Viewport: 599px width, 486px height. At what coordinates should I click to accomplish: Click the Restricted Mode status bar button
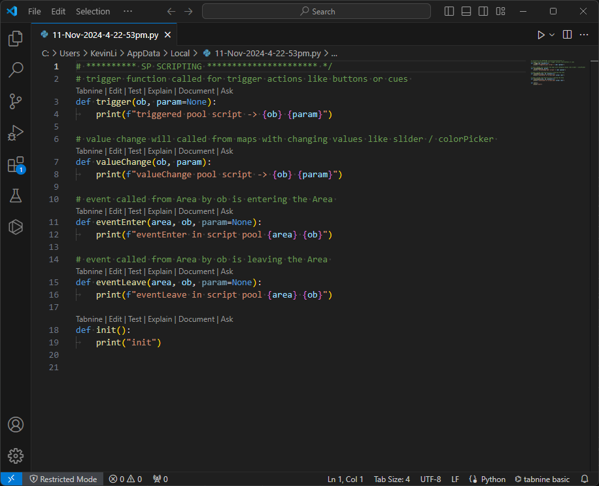coord(63,479)
